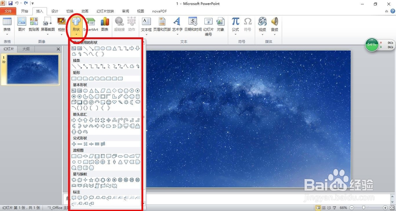The height and width of the screenshot is (211, 396).
Task: Click 日期和时间 date and time
Action: pyautogui.click(x=193, y=24)
